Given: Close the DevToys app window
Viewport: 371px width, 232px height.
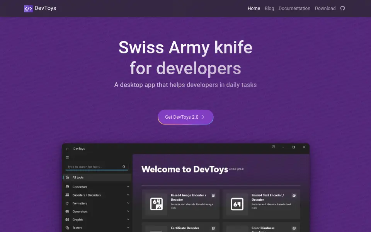Looking at the screenshot, I should [304, 147].
